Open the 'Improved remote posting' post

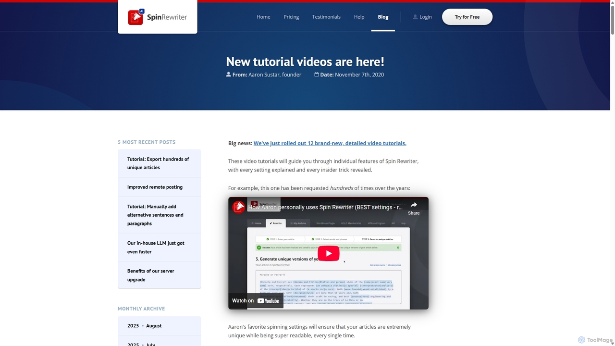click(160, 187)
